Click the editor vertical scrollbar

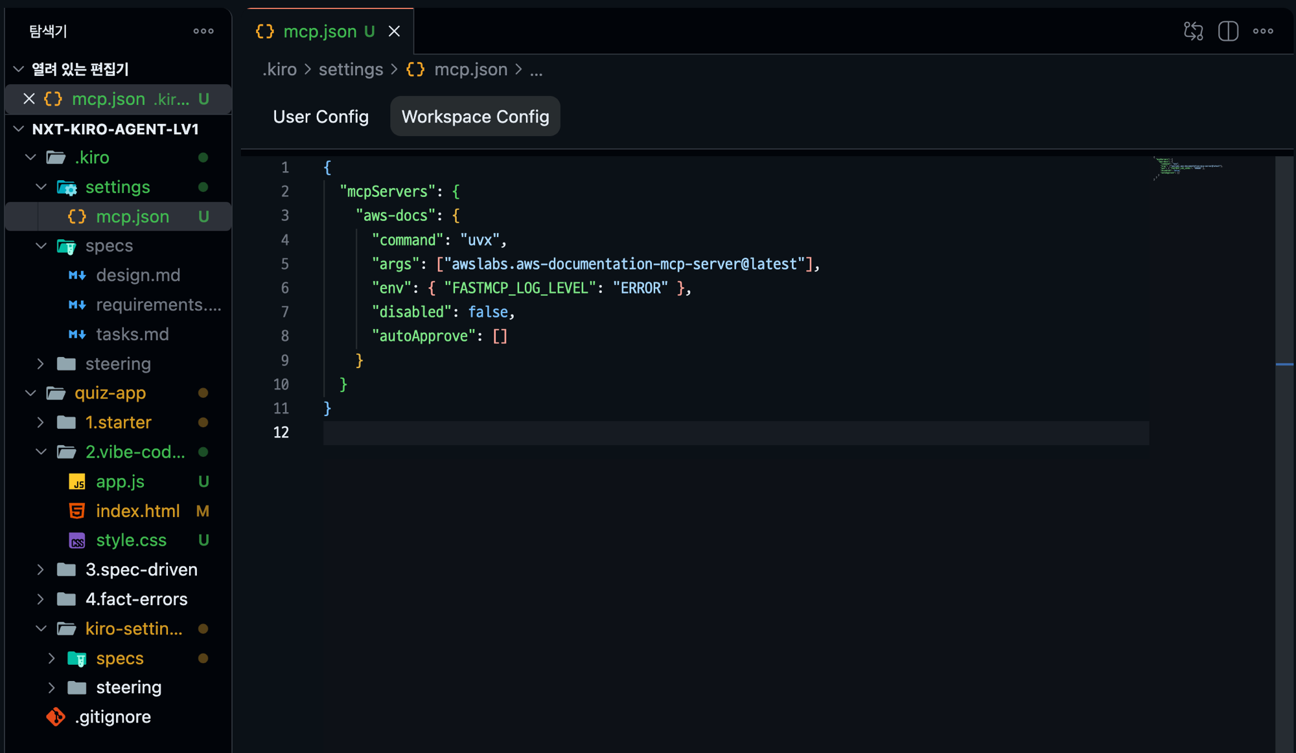pos(1284,454)
